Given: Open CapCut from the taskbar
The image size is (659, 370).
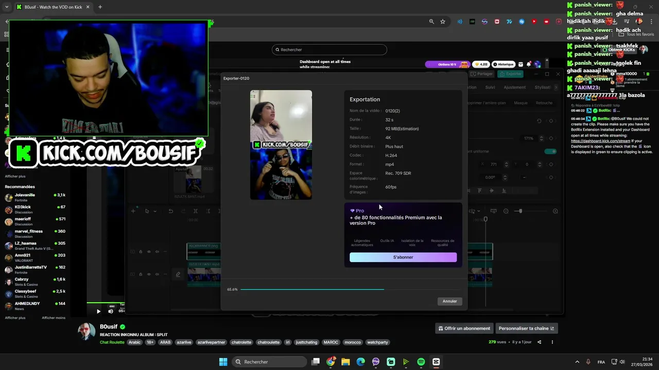Looking at the screenshot, I should coord(436,362).
